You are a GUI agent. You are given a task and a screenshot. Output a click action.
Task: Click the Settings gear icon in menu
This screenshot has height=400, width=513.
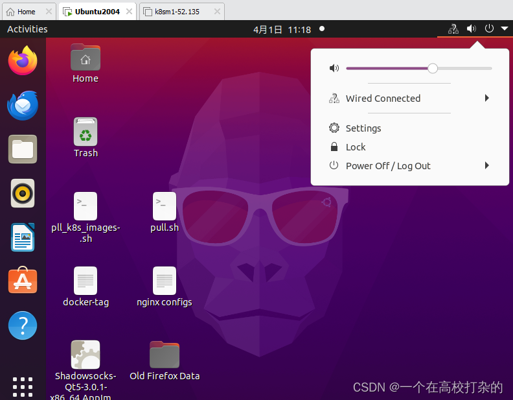coord(334,128)
